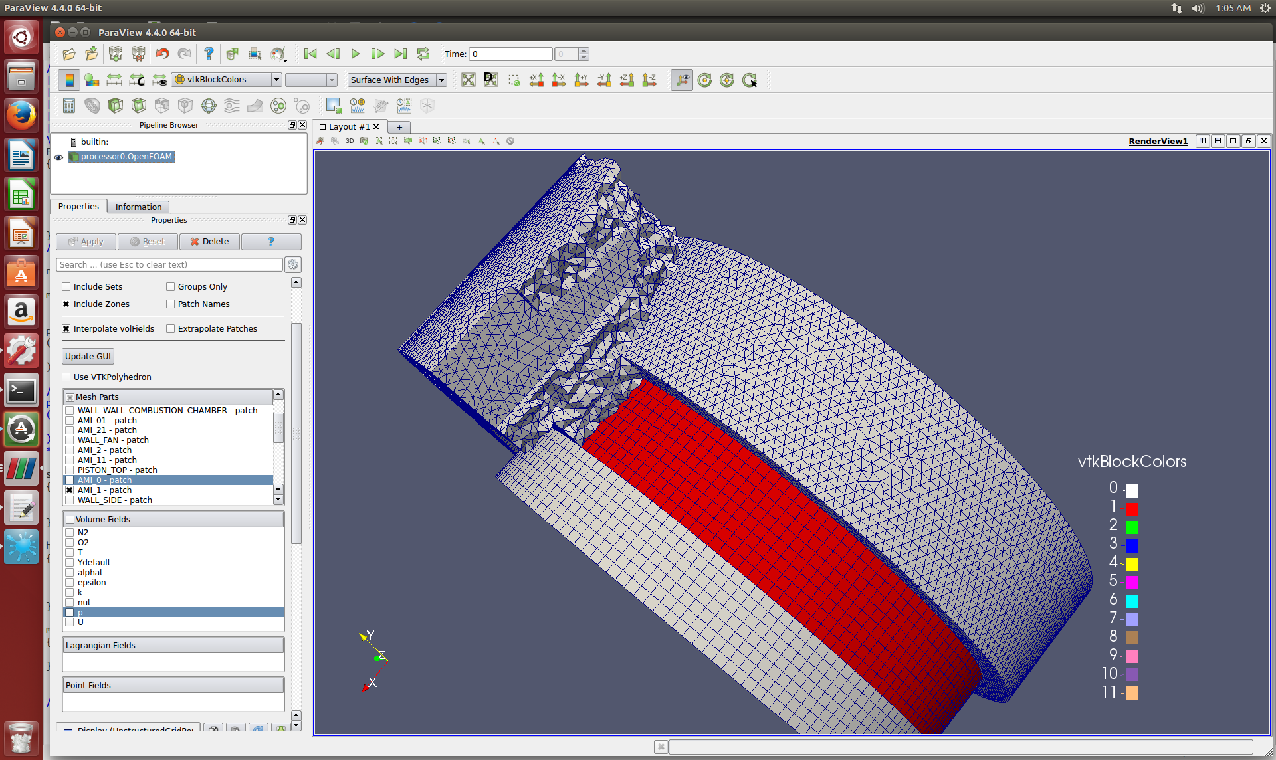Toggle all Mesh Parts header checkbox
This screenshot has width=1276, height=760.
click(x=70, y=397)
